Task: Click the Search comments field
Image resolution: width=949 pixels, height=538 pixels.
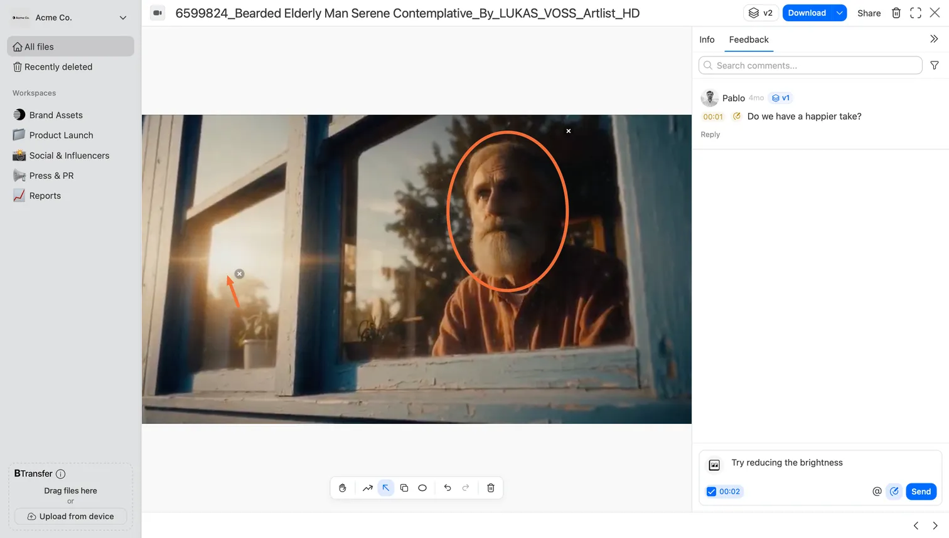Action: [810, 65]
